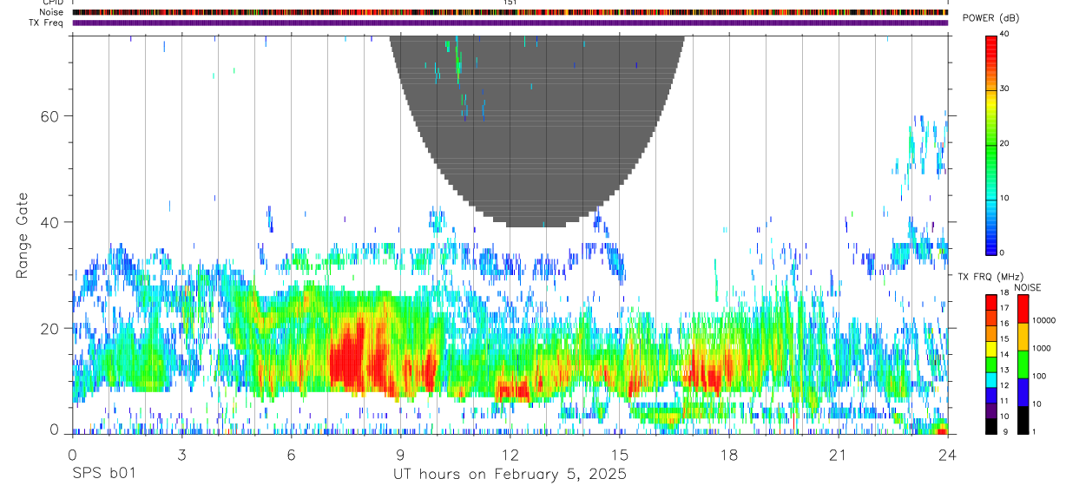Click the 24 hour tick label on the time axis

click(x=948, y=455)
